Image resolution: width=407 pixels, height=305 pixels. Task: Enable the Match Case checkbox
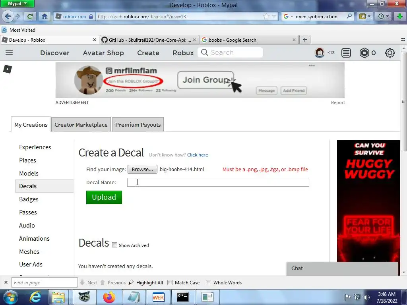[x=170, y=282]
